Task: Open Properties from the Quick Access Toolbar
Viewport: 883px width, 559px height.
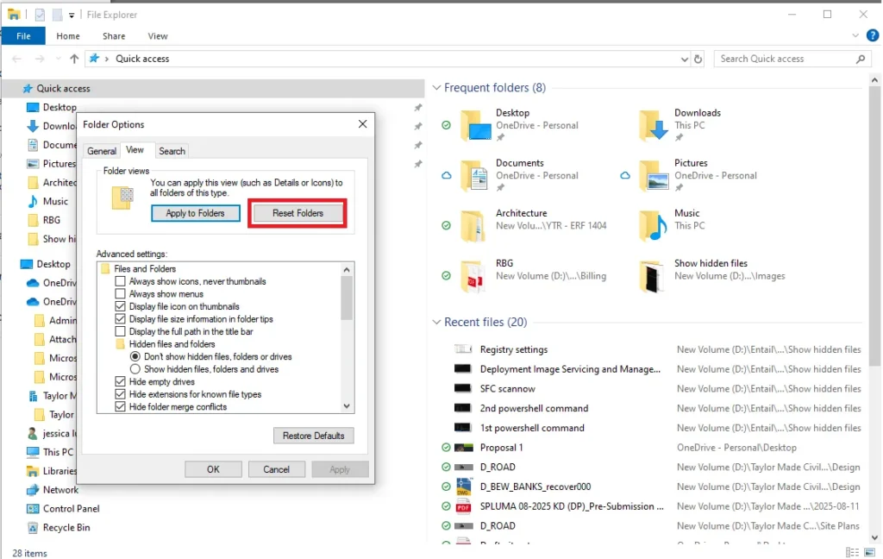Action: 40,15
